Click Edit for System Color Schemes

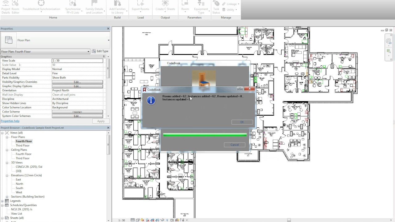click(x=77, y=116)
